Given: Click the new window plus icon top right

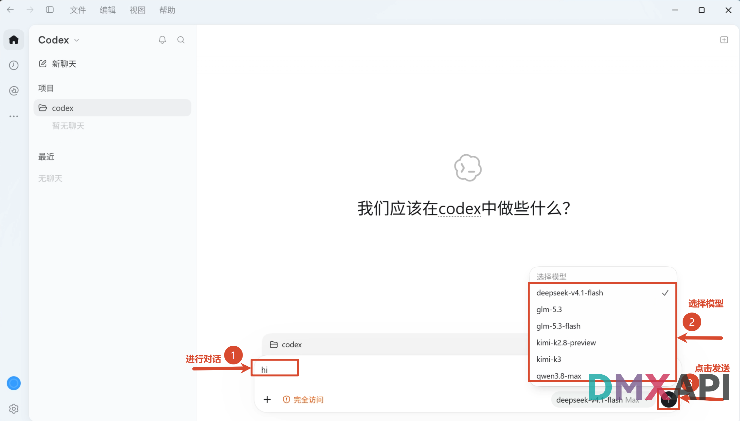Looking at the screenshot, I should pos(724,40).
